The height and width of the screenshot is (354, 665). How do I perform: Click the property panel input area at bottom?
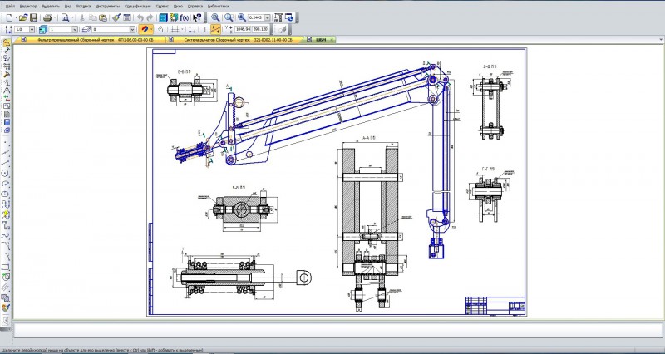(338, 331)
